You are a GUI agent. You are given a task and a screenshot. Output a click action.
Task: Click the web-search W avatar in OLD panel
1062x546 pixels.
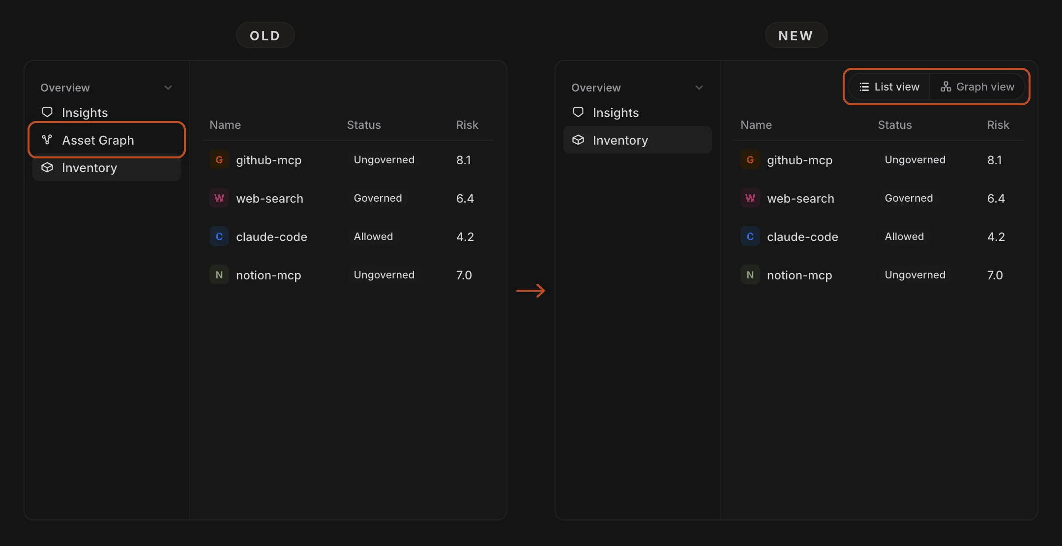(219, 198)
